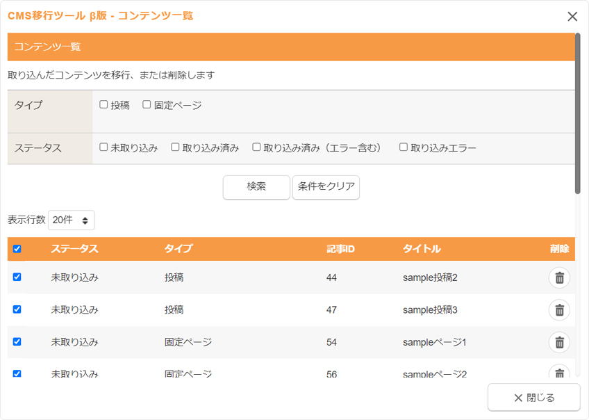Close the dialog with the X icon
This screenshot has width=589, height=420.
[x=572, y=17]
